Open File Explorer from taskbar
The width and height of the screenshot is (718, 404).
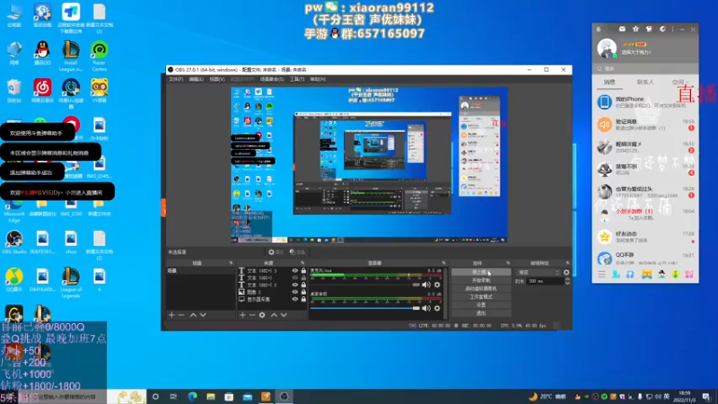tap(211, 397)
